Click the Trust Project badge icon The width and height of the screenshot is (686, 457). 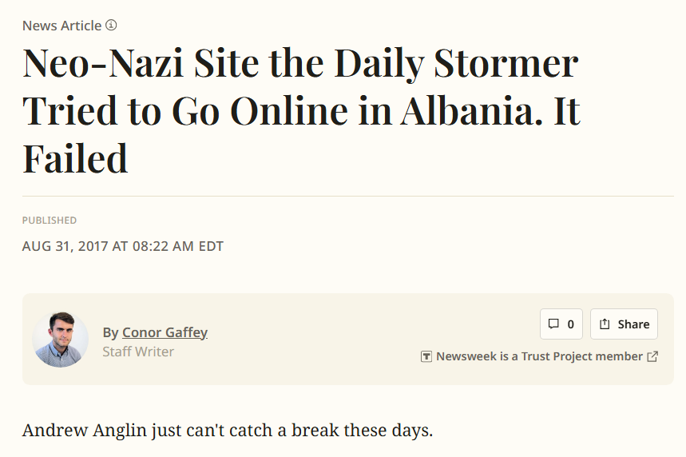[426, 356]
